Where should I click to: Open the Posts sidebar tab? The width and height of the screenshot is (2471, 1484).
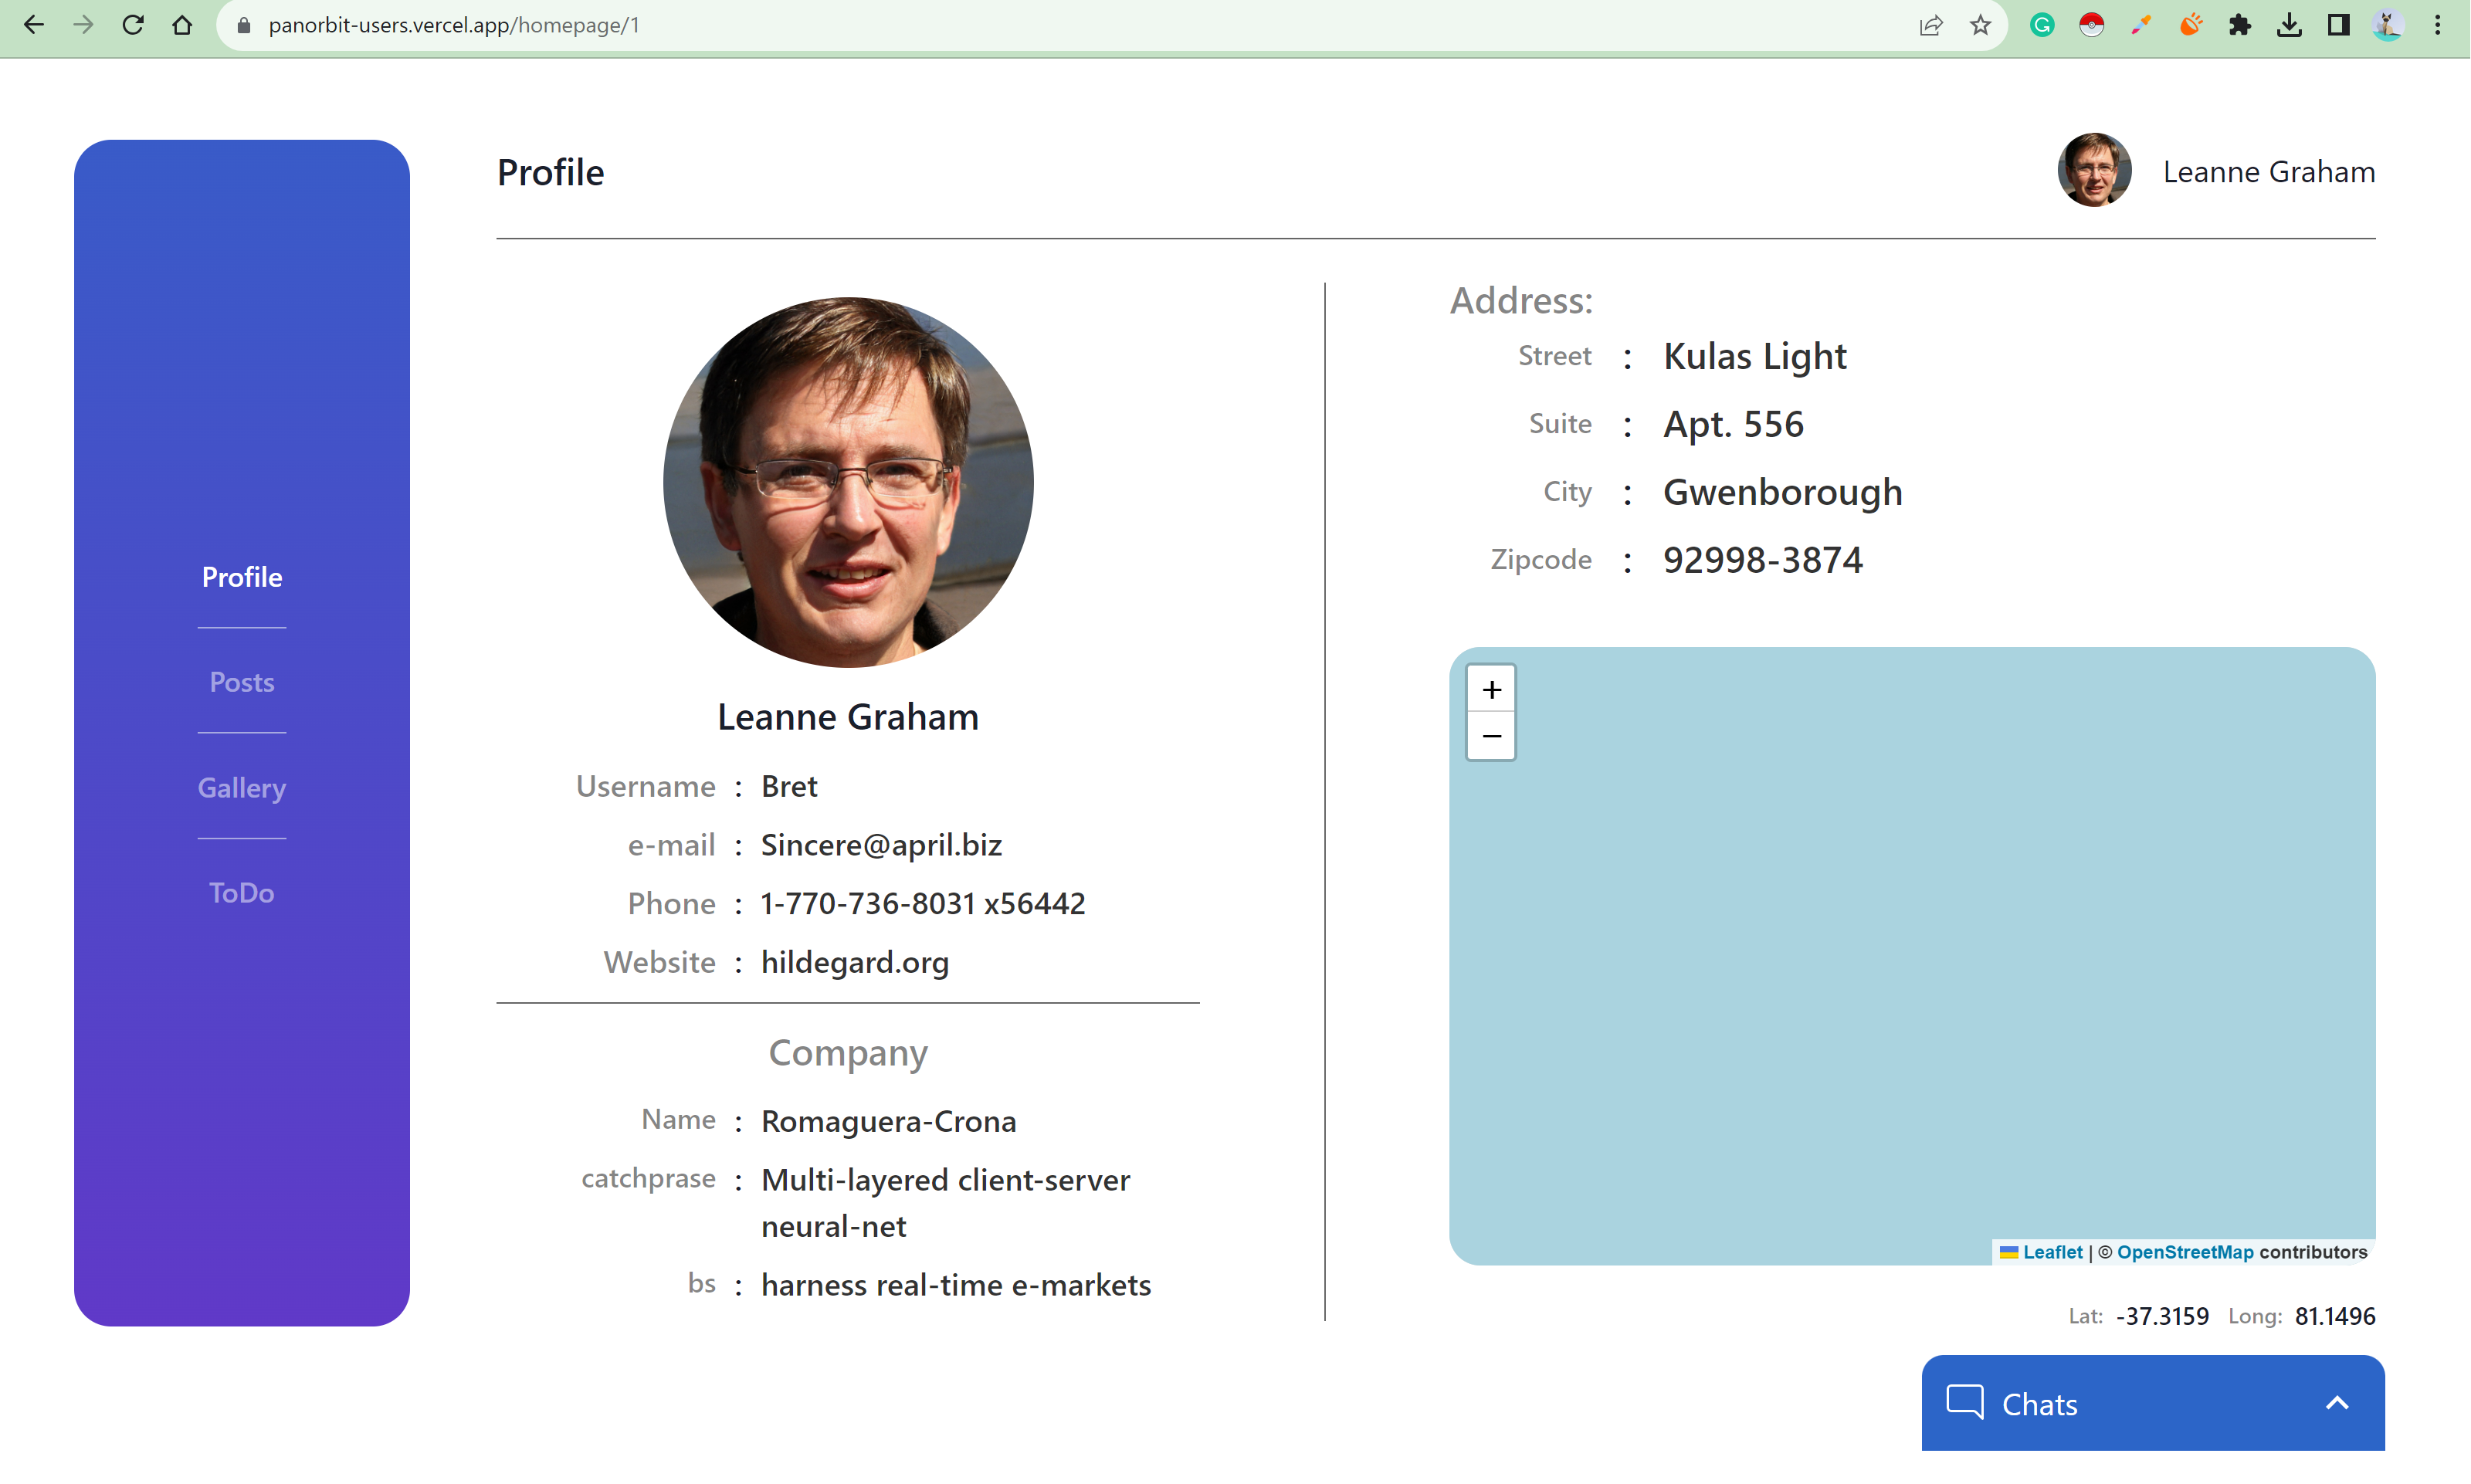[242, 682]
